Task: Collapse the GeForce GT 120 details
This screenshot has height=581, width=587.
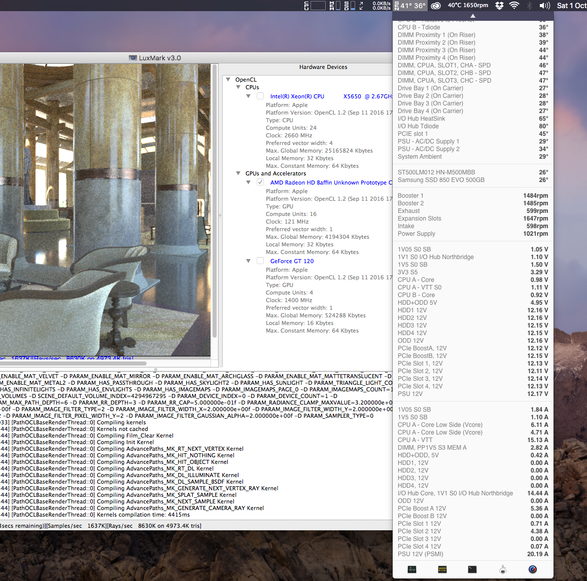Action: click(248, 261)
